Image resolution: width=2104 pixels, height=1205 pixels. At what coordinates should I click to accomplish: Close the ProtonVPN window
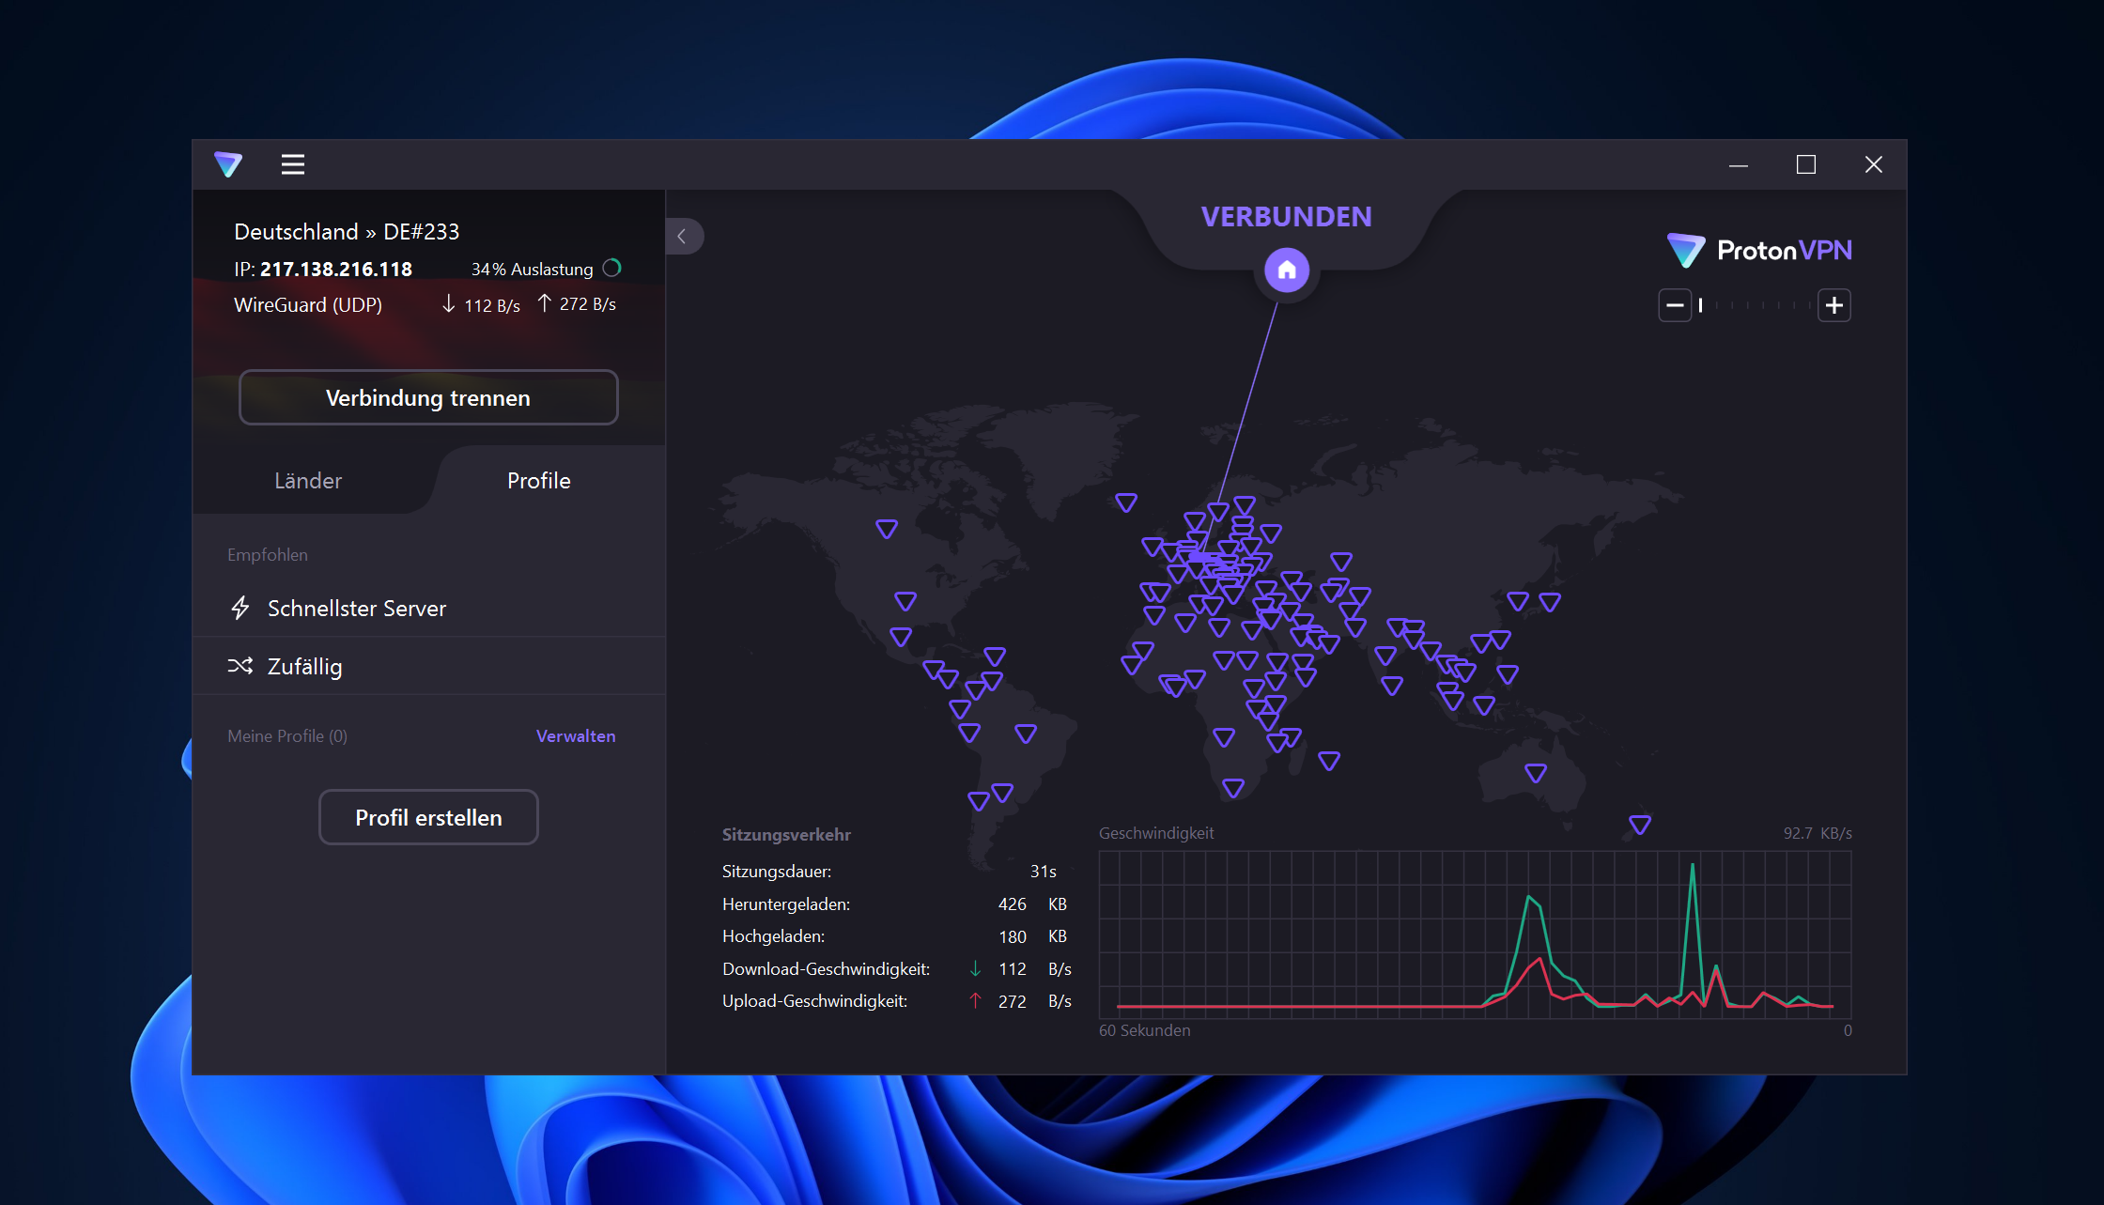click(1874, 165)
